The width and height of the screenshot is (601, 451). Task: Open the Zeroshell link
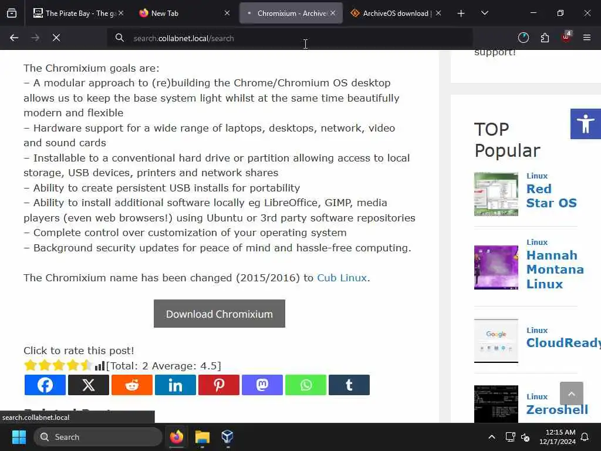click(557, 409)
